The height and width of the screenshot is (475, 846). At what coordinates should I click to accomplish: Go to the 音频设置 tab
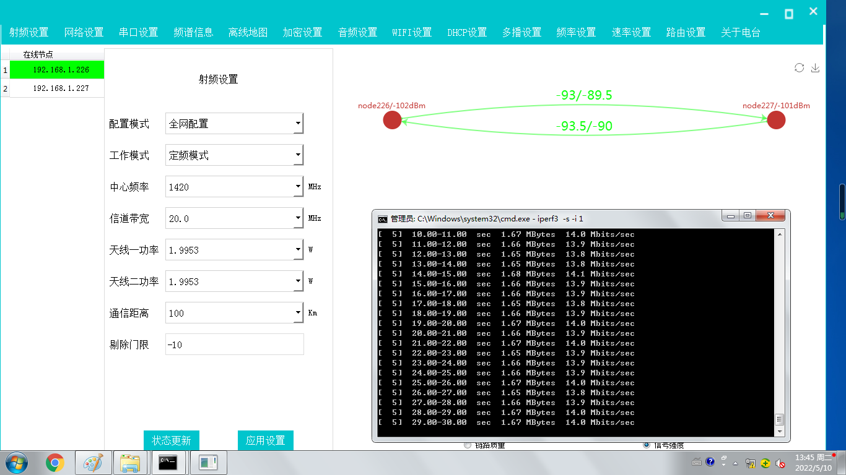[357, 33]
